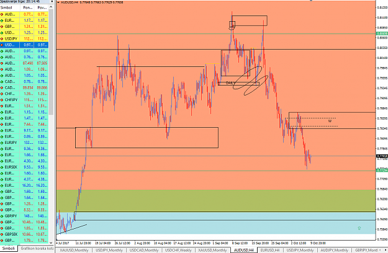Click the symbol list scrollbar thumb
388x253 pixels.
point(51,62)
